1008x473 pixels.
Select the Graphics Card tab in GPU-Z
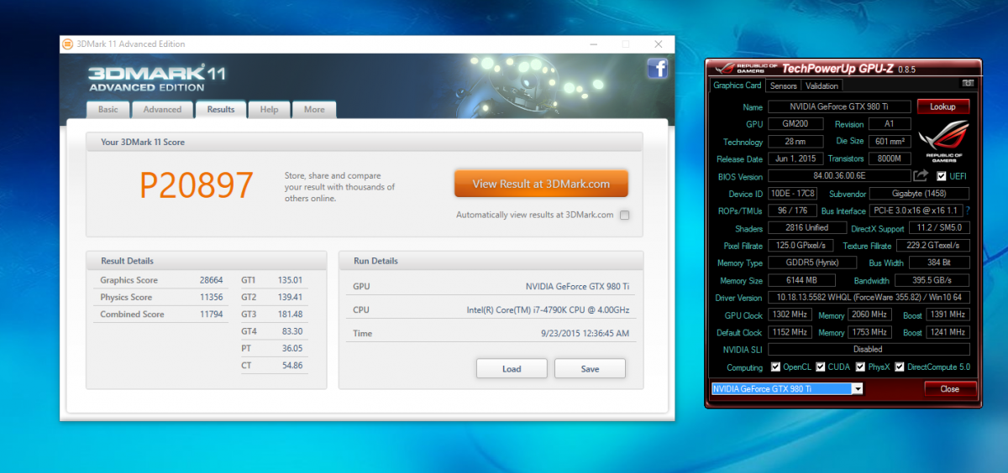click(x=737, y=85)
